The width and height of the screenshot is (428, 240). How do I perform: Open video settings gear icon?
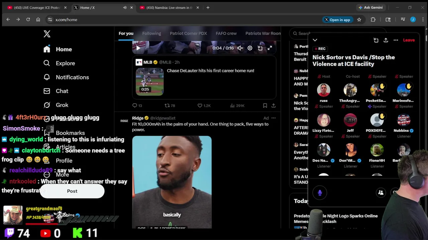coord(250,48)
